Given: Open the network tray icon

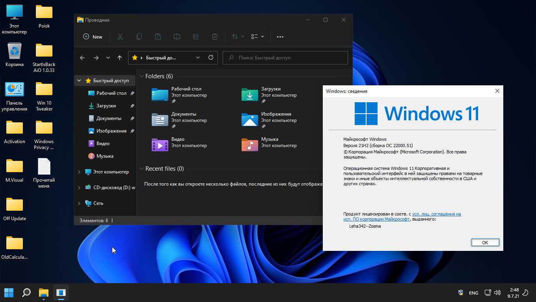Looking at the screenshot, I should [x=488, y=293].
